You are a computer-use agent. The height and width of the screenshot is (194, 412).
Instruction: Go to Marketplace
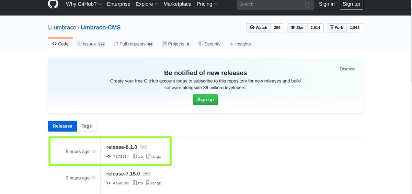[x=177, y=4]
